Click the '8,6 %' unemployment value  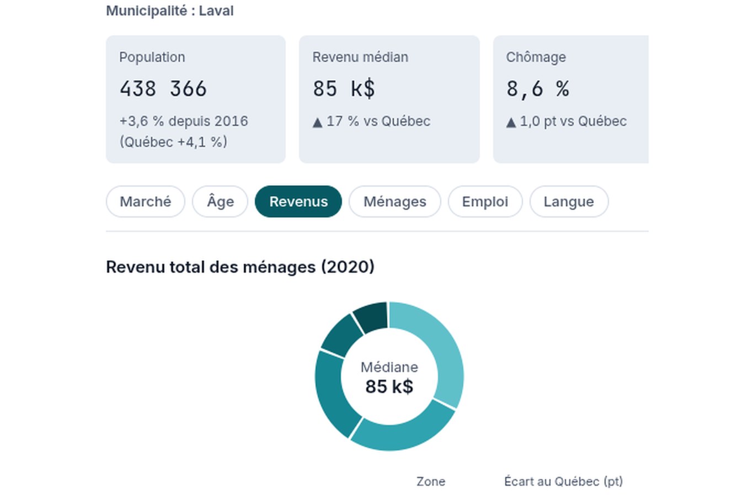(538, 89)
